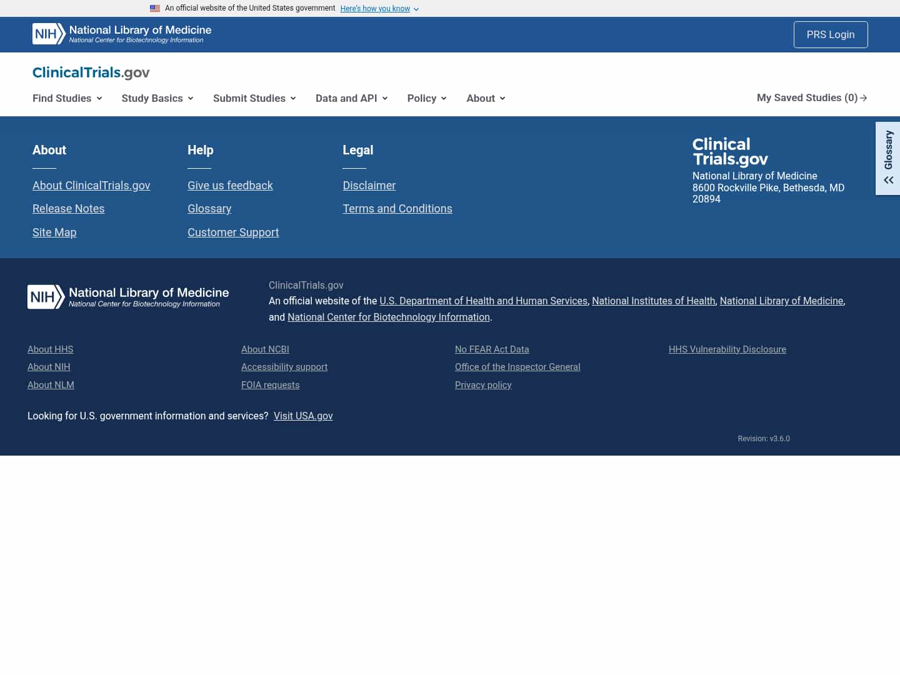This screenshot has width=900, height=675.
Task: Open Terms and Conditions link
Action: pyautogui.click(x=397, y=209)
